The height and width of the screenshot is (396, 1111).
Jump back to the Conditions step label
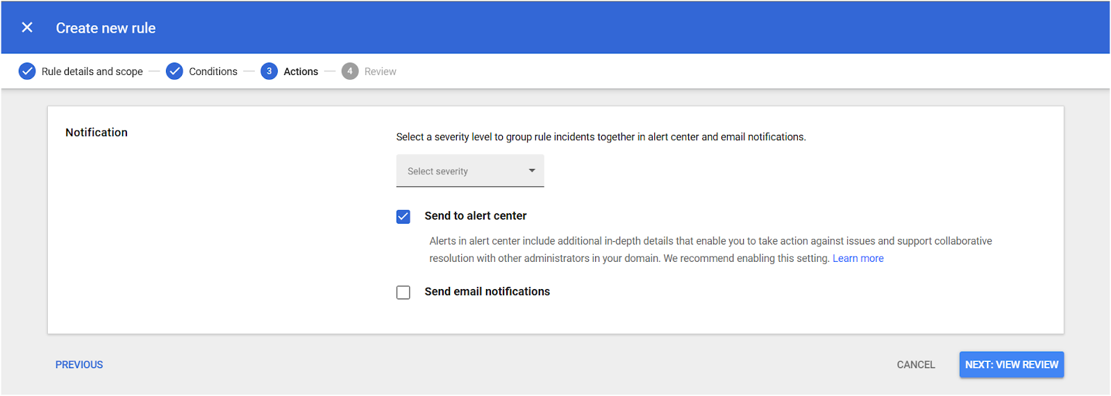[212, 72]
